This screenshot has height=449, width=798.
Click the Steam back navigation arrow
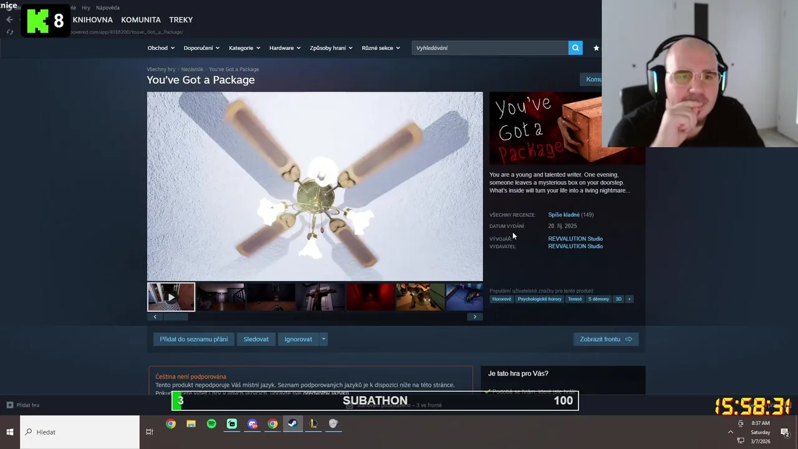coord(9,19)
